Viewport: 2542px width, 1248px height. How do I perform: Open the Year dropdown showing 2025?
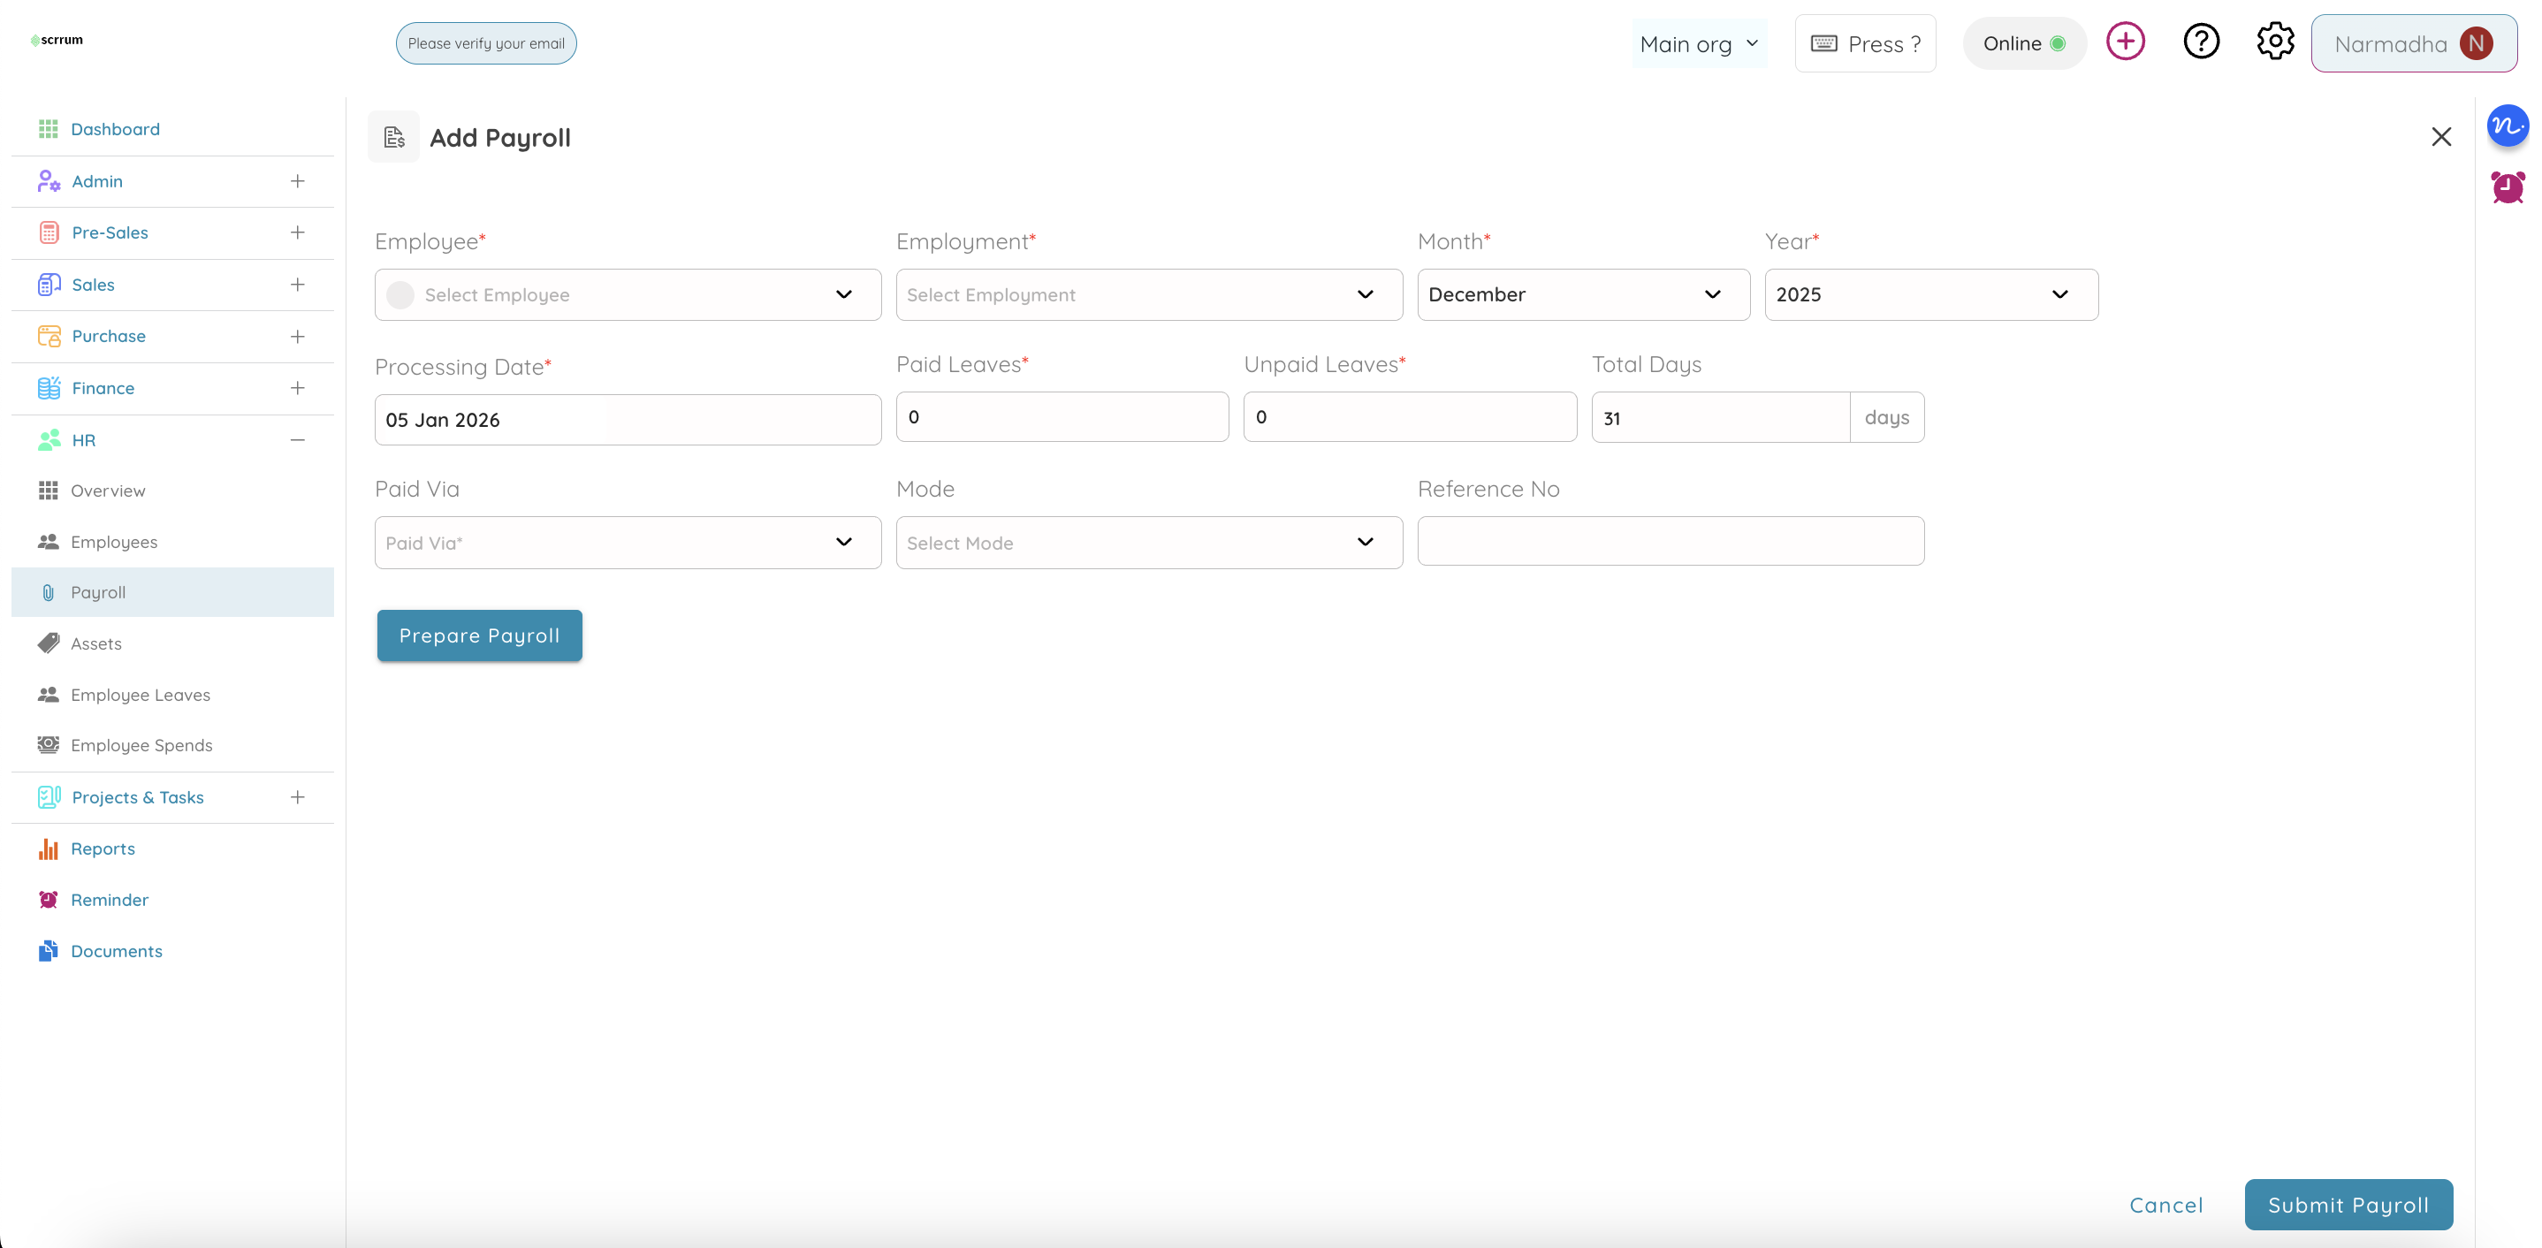1930,294
